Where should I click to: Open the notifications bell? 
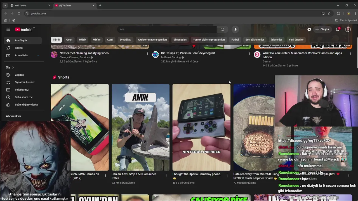coord(338,29)
